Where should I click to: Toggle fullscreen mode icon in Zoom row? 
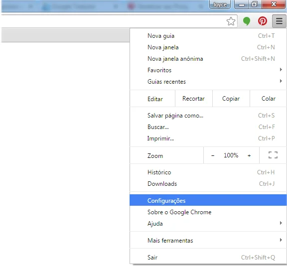[273, 155]
